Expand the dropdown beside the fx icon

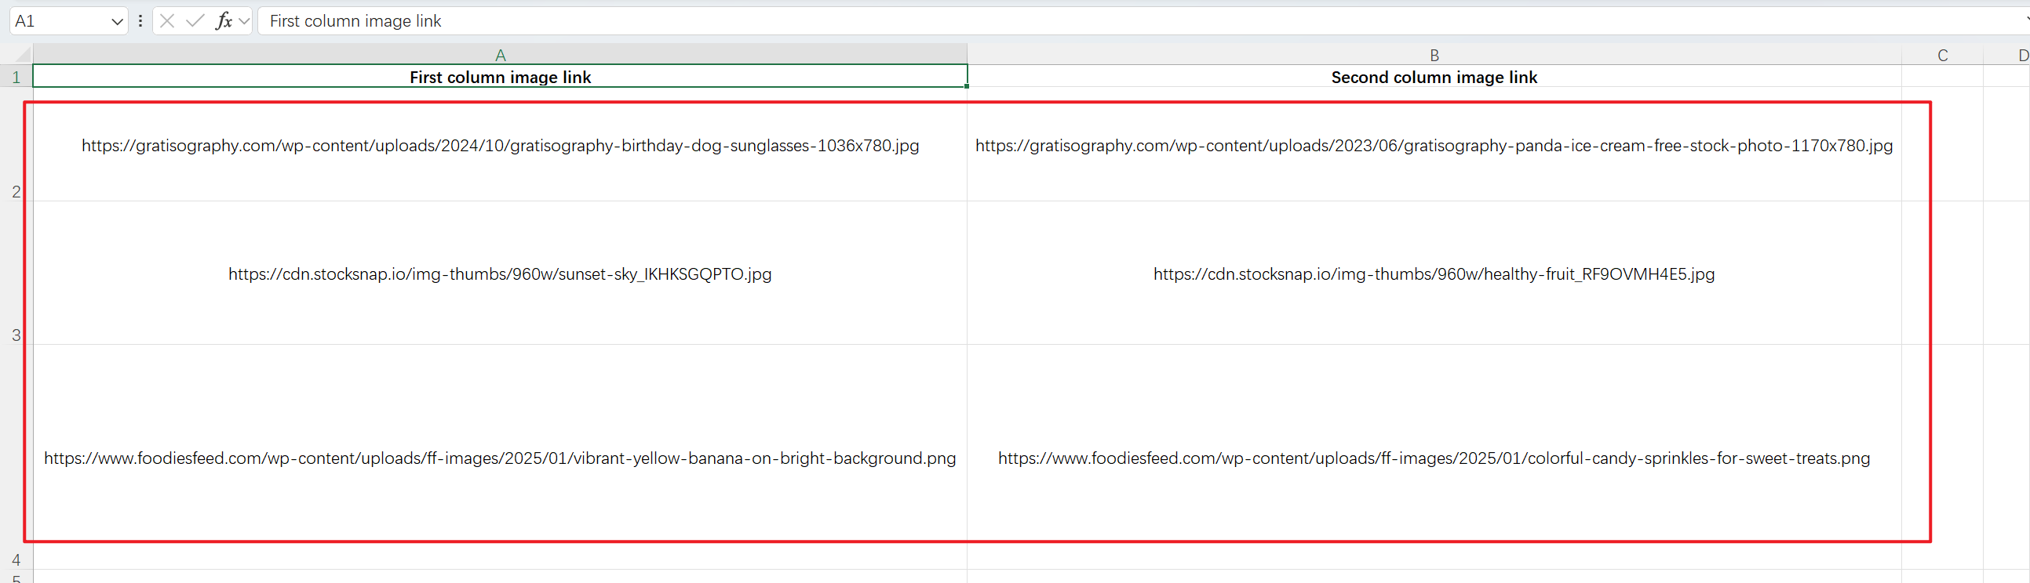(x=243, y=21)
